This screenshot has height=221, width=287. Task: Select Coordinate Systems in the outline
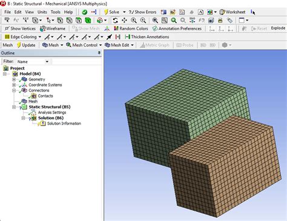[x=45, y=85]
